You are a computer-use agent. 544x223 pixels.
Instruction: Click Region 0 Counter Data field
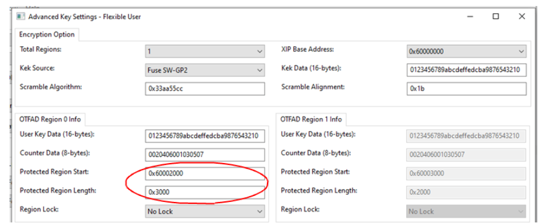pos(205,155)
